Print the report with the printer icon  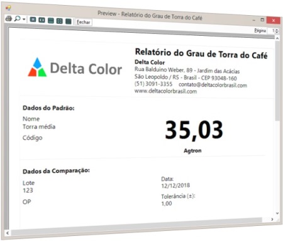(x=8, y=18)
